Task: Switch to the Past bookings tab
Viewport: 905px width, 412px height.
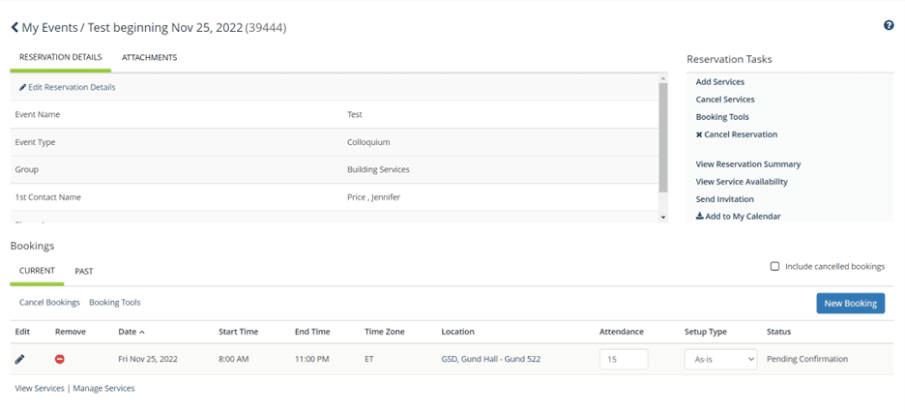Action: (84, 272)
